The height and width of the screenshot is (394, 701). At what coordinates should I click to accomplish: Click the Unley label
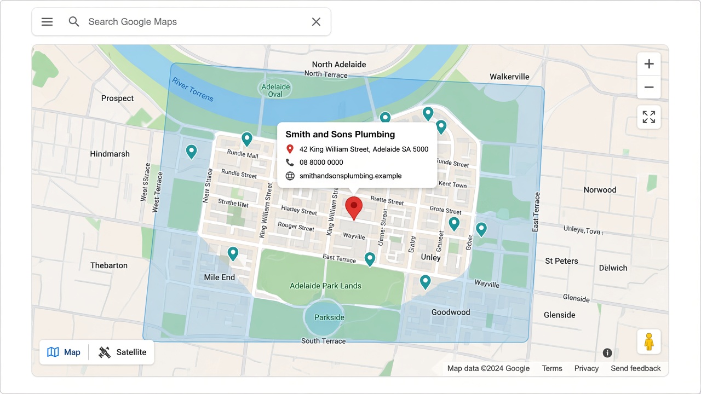(x=431, y=257)
